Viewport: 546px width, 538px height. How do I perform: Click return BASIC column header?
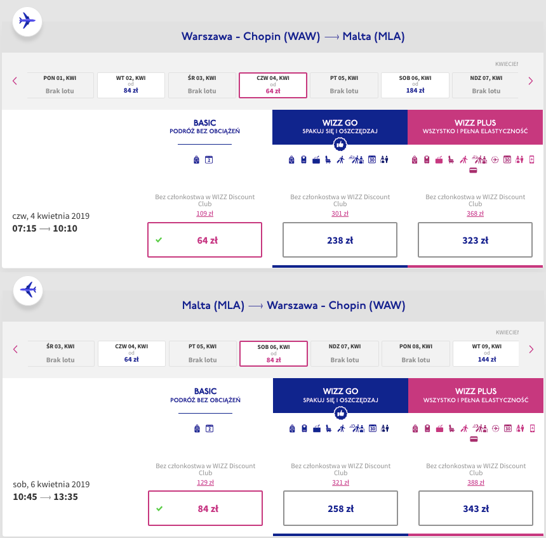point(206,396)
